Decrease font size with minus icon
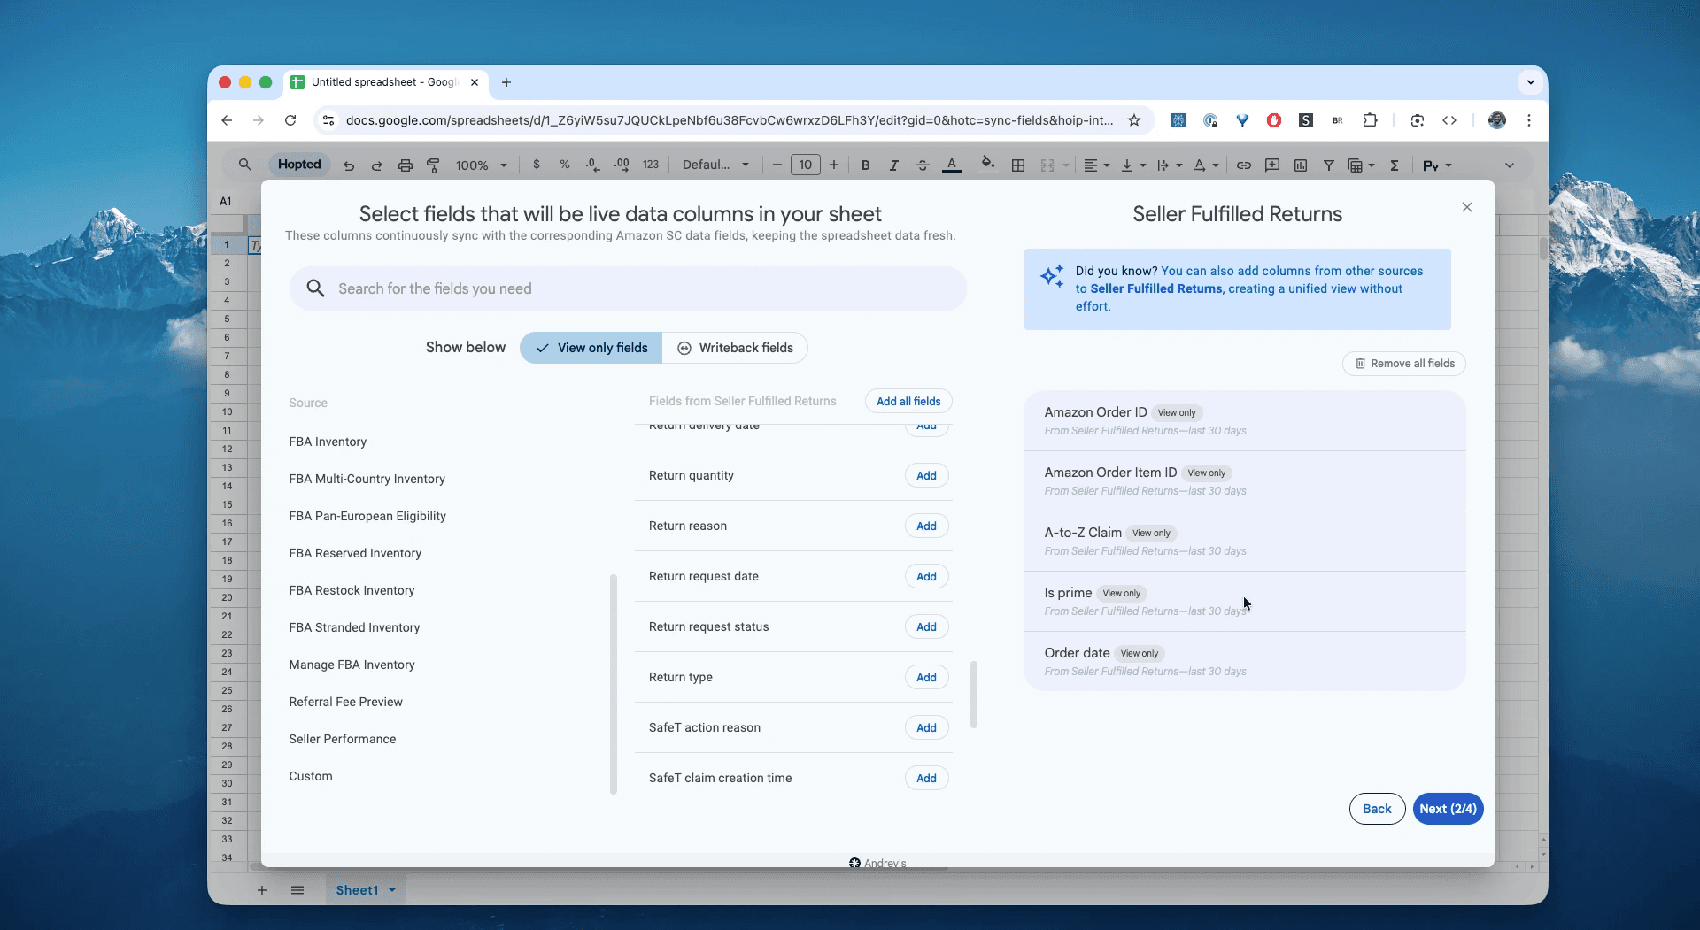Image resolution: width=1700 pixels, height=930 pixels. tap(777, 165)
